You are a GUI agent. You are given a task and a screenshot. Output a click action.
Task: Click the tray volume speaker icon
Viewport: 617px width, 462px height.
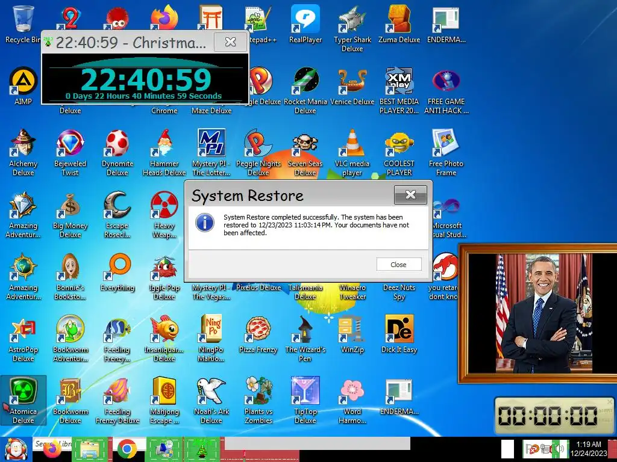pos(559,449)
